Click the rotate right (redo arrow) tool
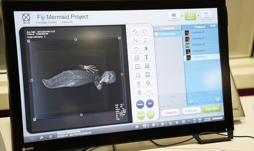 tap(145, 31)
